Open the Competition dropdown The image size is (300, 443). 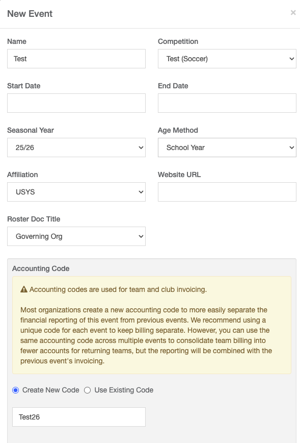227,59
